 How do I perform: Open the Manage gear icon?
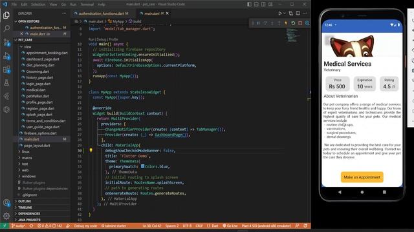pyautogui.click(x=6, y=216)
